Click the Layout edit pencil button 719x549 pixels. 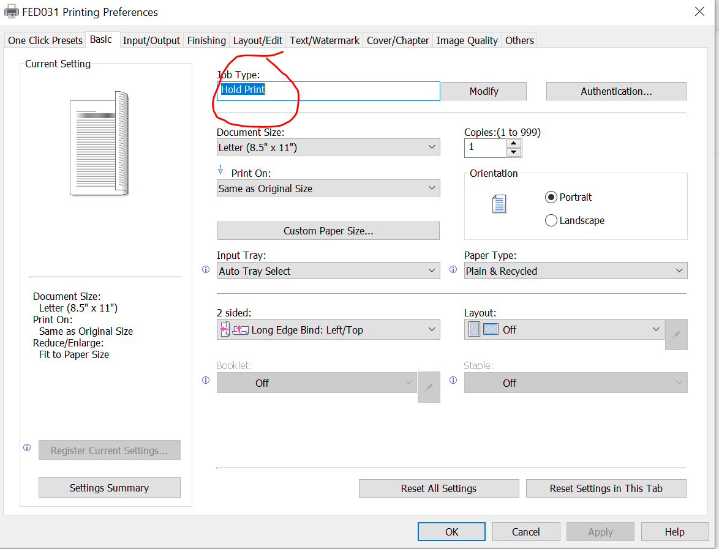click(676, 335)
